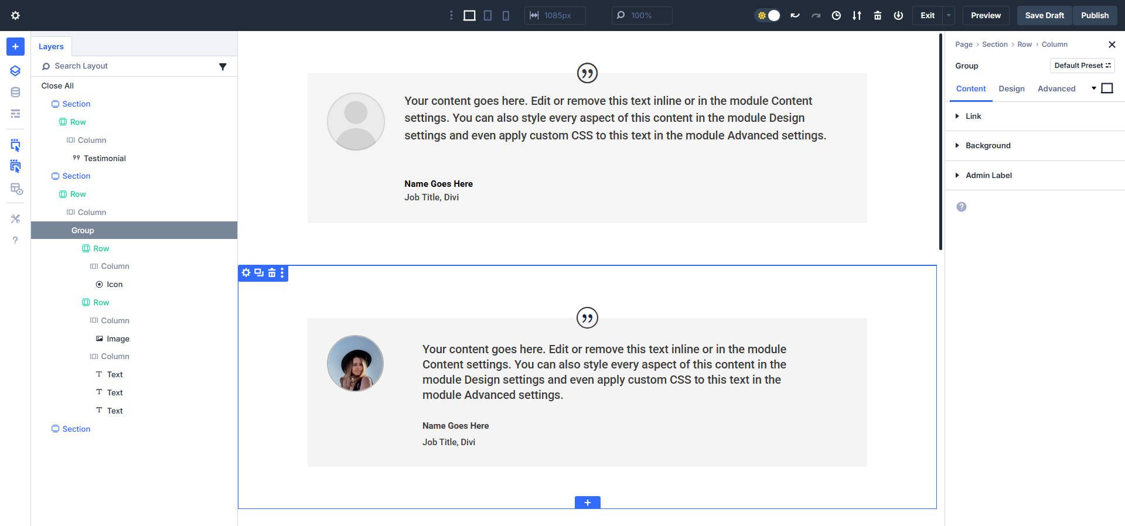
Task: Expand the Background settings group
Action: point(988,146)
